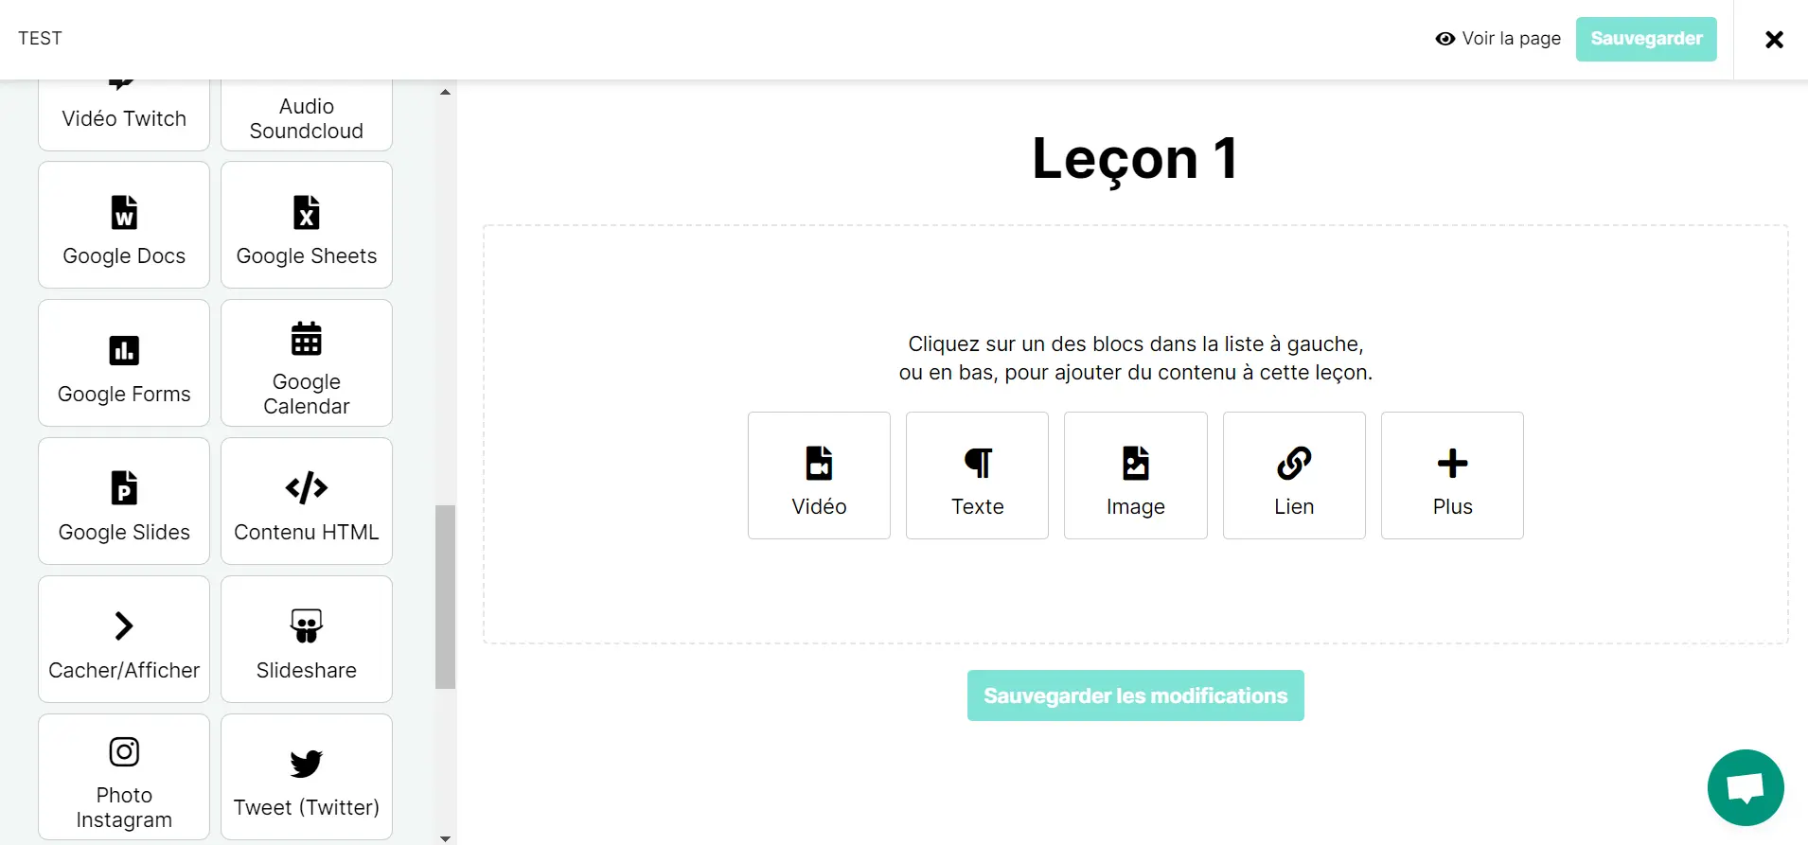Add a Vidéo block to the lesson

[x=818, y=475]
